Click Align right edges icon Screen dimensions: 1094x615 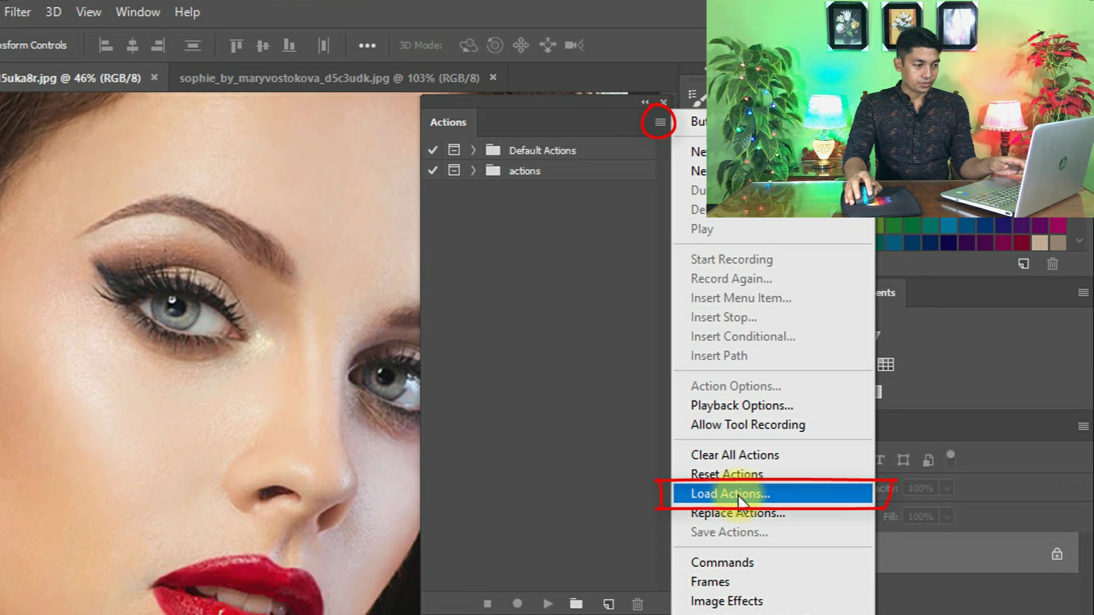pos(158,45)
